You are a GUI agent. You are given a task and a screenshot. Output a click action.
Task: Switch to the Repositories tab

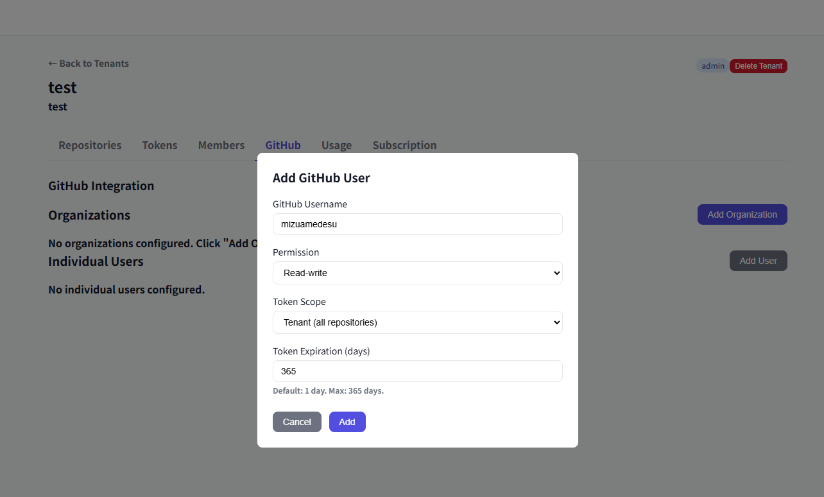point(90,145)
